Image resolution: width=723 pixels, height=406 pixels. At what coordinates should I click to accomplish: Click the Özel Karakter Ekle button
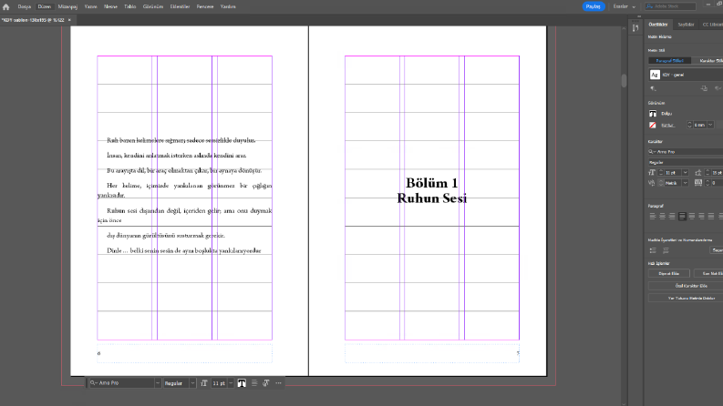[x=686, y=286]
